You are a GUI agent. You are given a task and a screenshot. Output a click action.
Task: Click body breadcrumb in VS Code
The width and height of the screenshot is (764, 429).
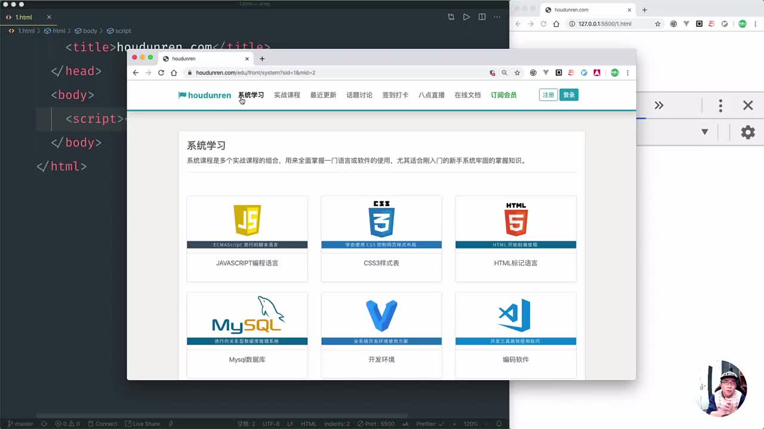click(x=86, y=31)
